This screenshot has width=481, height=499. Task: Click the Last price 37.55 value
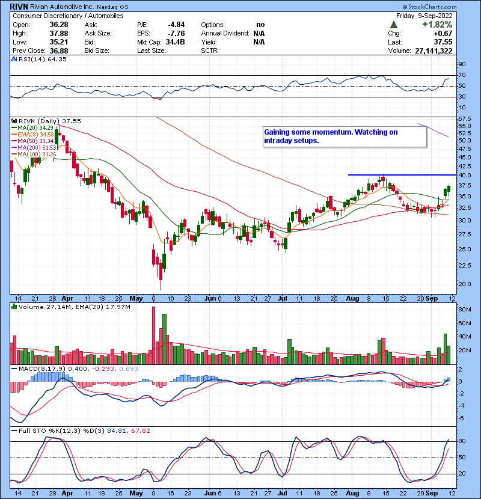pos(443,42)
